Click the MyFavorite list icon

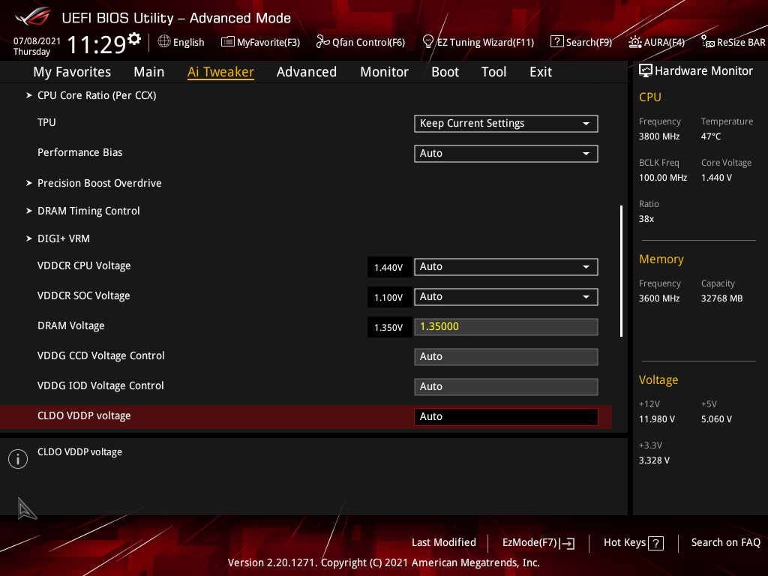pos(228,42)
